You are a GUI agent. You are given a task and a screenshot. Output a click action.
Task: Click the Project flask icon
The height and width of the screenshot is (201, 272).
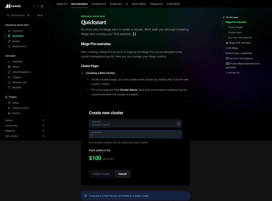[6, 97]
